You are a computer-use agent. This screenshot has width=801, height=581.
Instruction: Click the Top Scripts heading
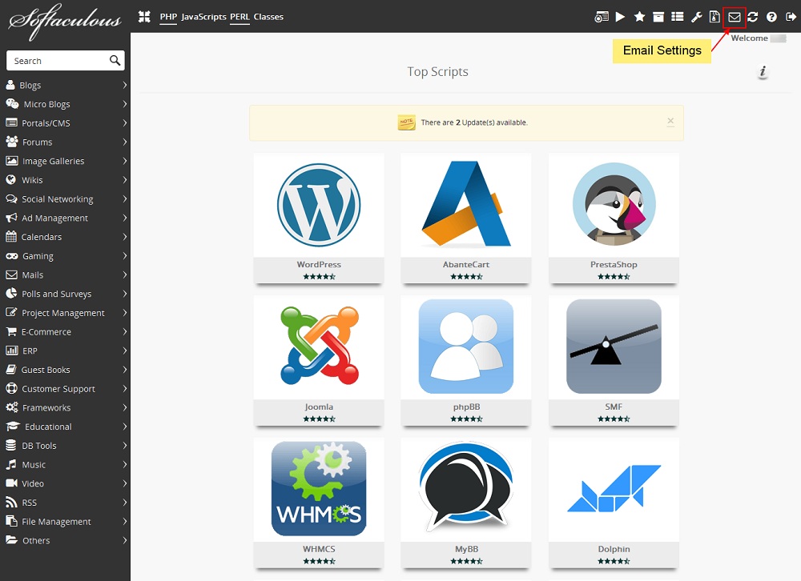click(438, 72)
